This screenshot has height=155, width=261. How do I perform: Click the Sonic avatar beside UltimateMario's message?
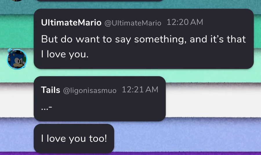click(x=17, y=59)
